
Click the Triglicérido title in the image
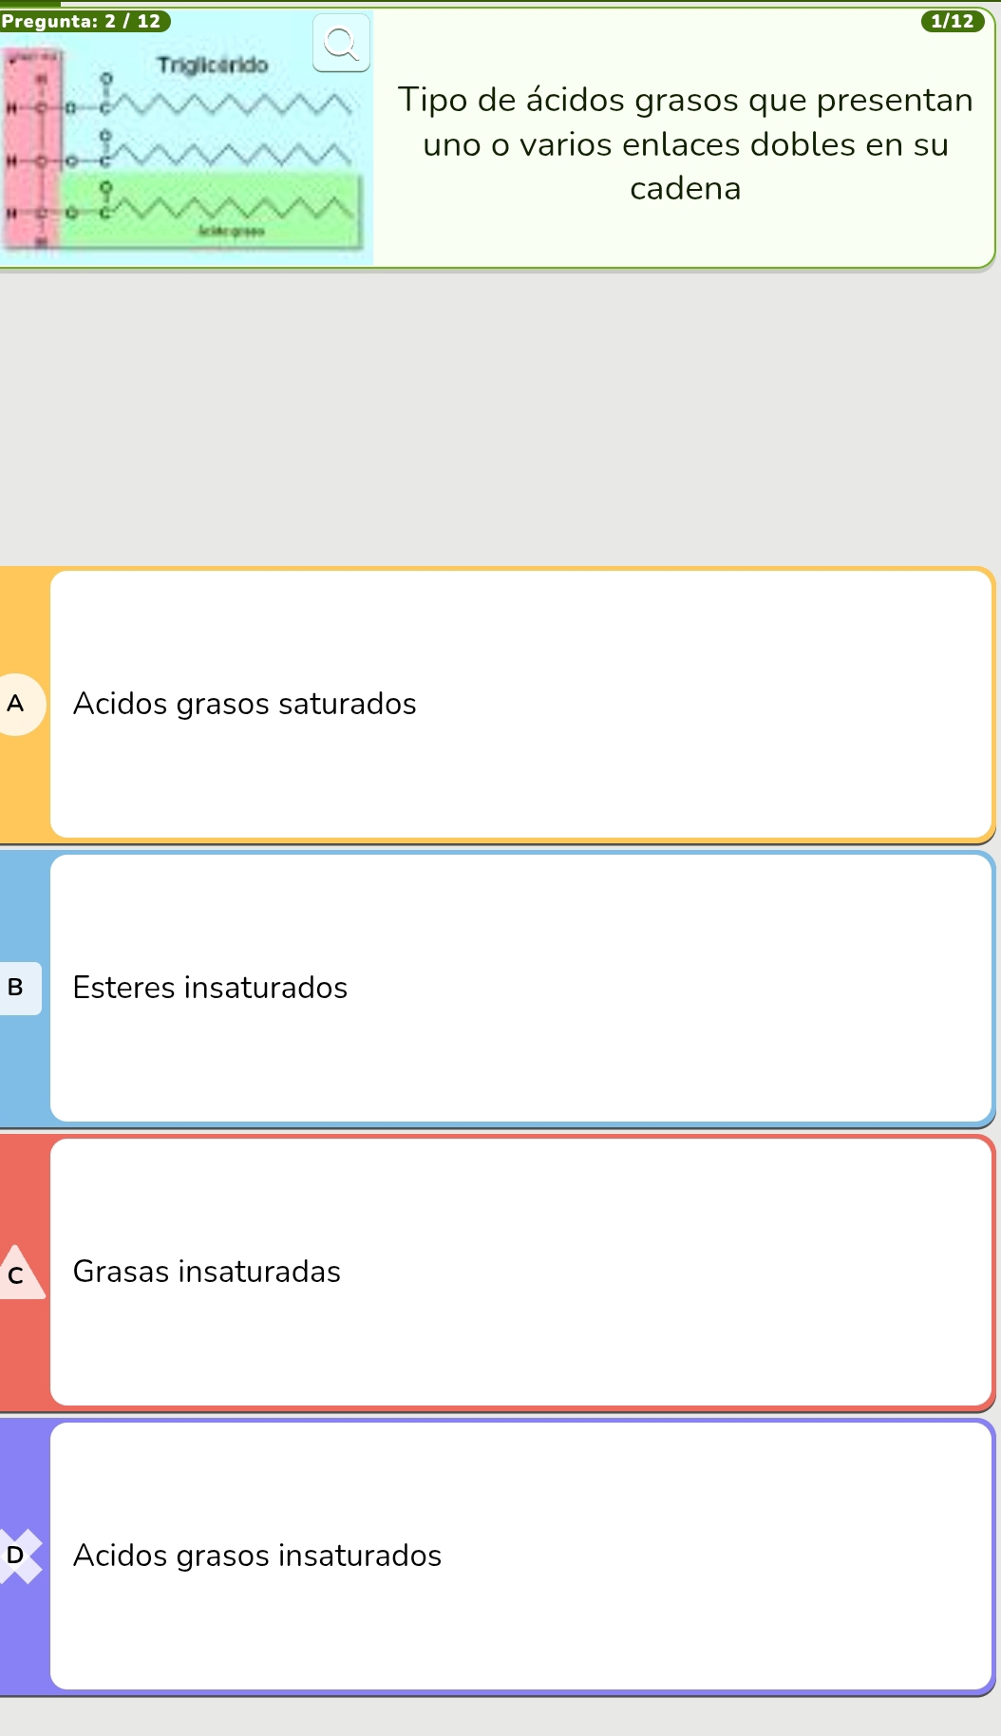tap(213, 66)
